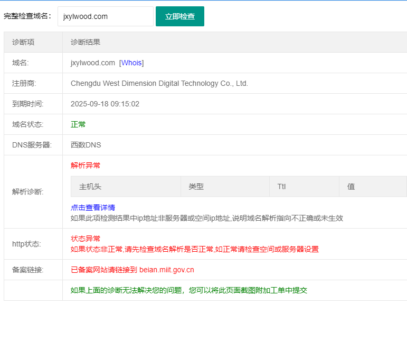Click the domain name input field
The width and height of the screenshot is (407, 355).
click(105, 16)
